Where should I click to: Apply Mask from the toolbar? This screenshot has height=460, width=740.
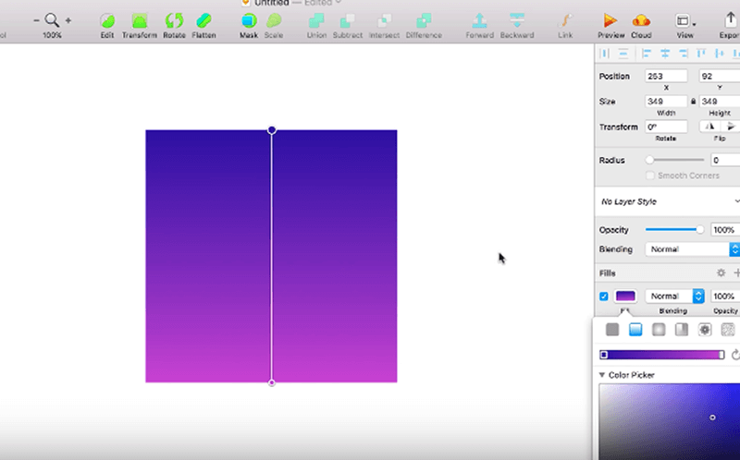pyautogui.click(x=249, y=20)
